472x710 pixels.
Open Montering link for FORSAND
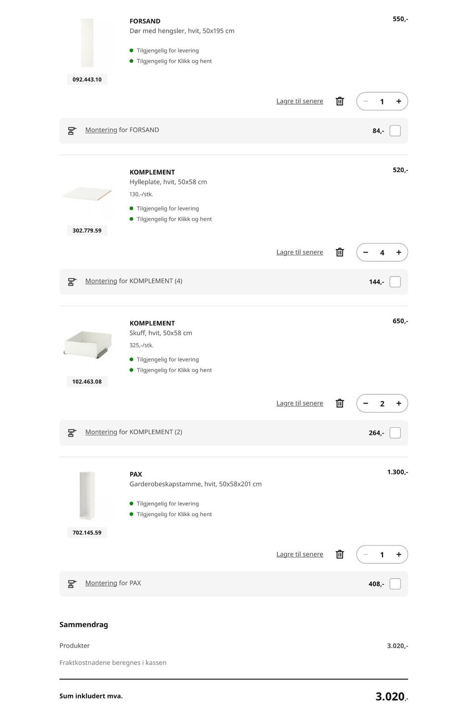[101, 130]
